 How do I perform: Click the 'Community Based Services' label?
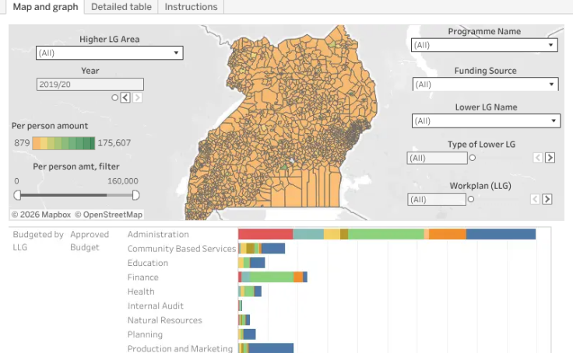(181, 249)
